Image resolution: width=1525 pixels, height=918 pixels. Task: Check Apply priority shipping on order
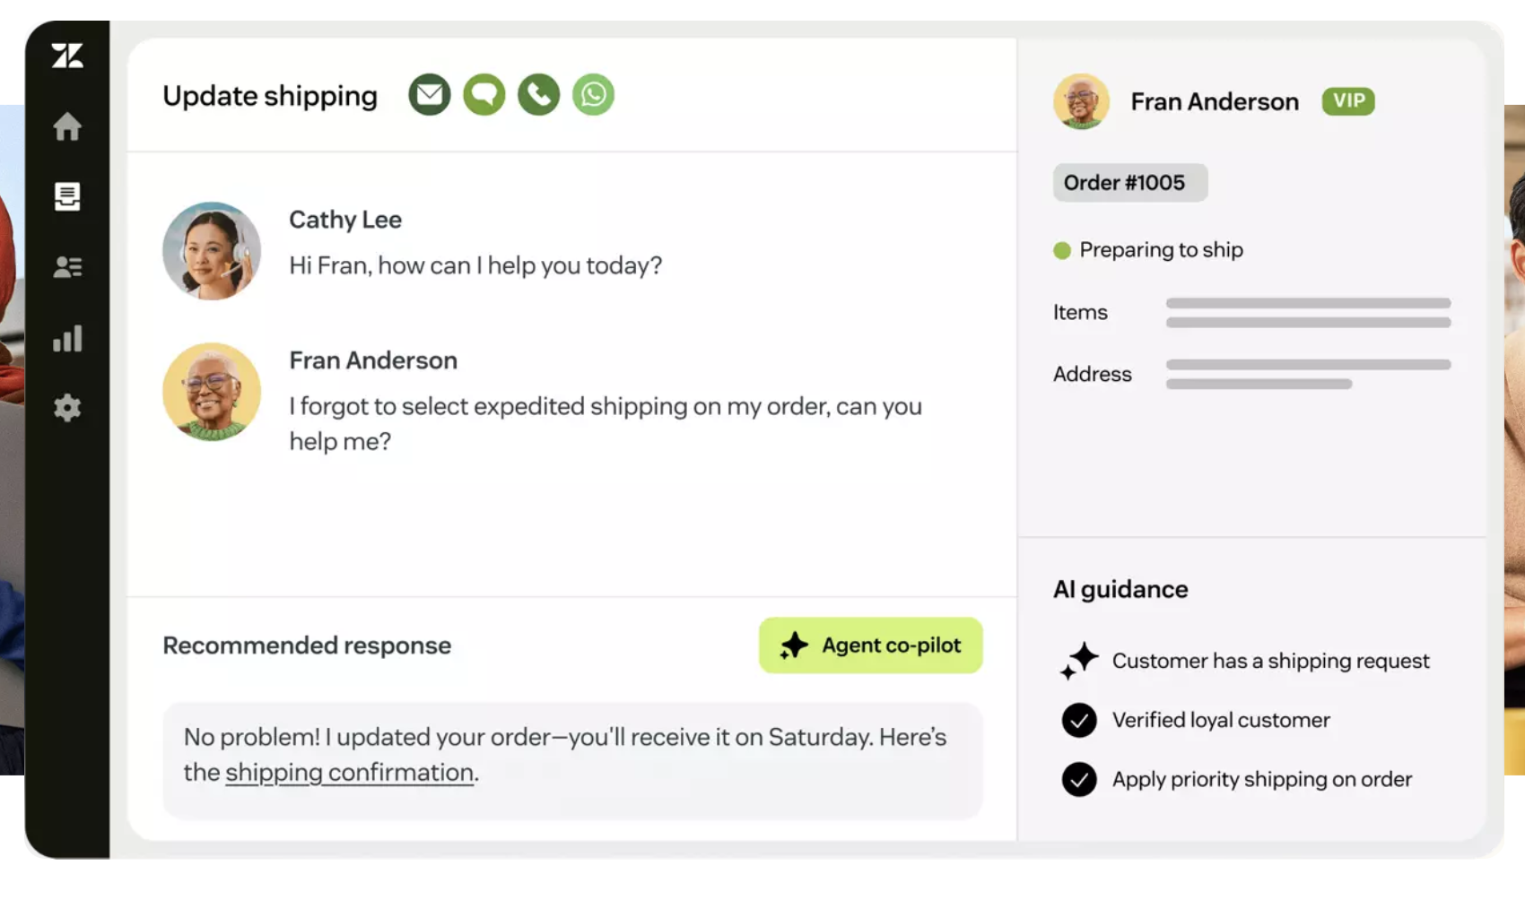[1079, 779]
